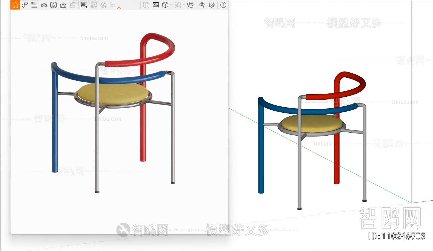Activate the 3D cone view tool
Screen dimensions: 433x251
click(54, 5)
